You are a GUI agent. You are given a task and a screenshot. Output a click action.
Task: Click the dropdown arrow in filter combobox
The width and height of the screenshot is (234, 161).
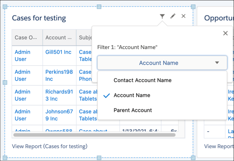pyautogui.click(x=217, y=63)
